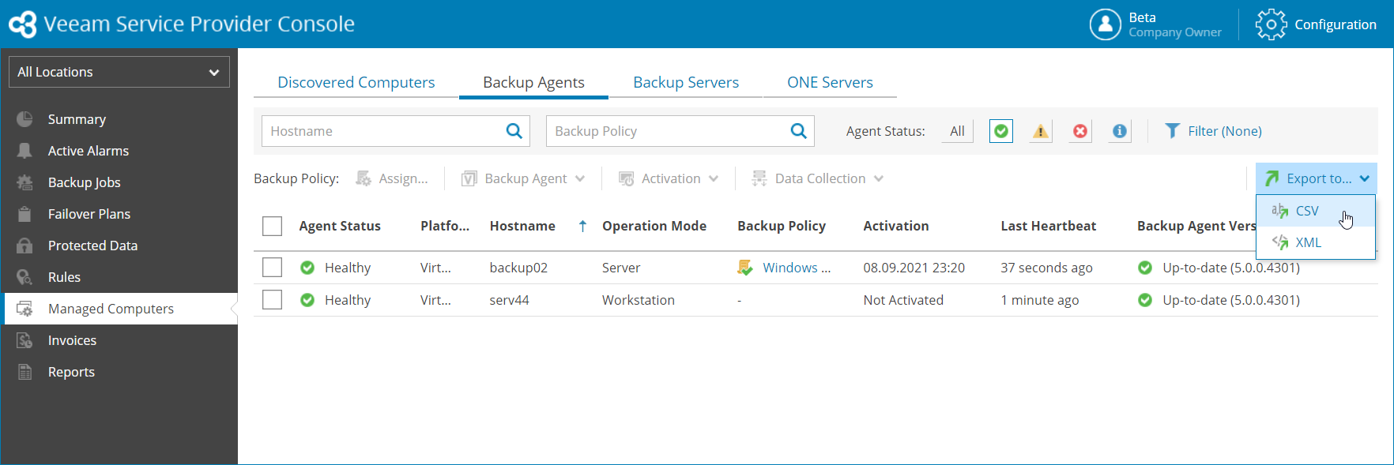1394x465 pixels.
Task: Click the Beta user avatar icon
Action: (1105, 24)
